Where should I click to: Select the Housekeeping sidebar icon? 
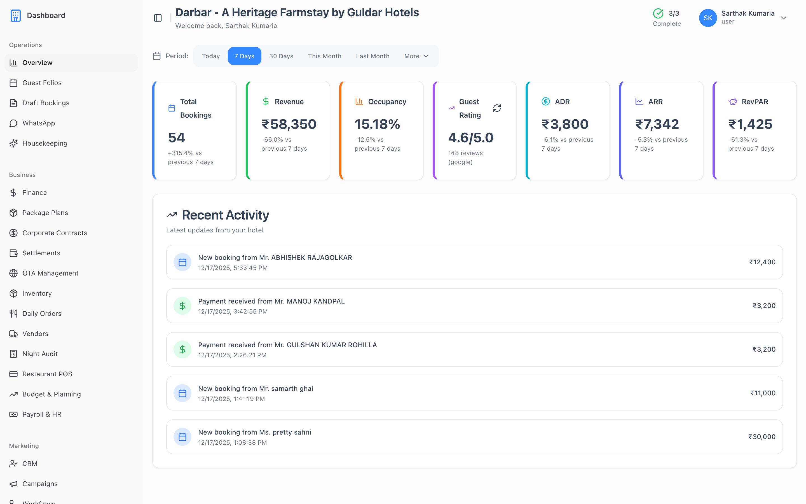tap(14, 143)
